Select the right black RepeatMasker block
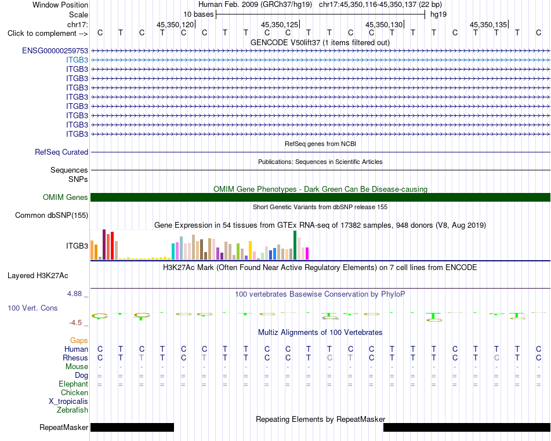This screenshot has height=441, width=551. [x=467, y=427]
